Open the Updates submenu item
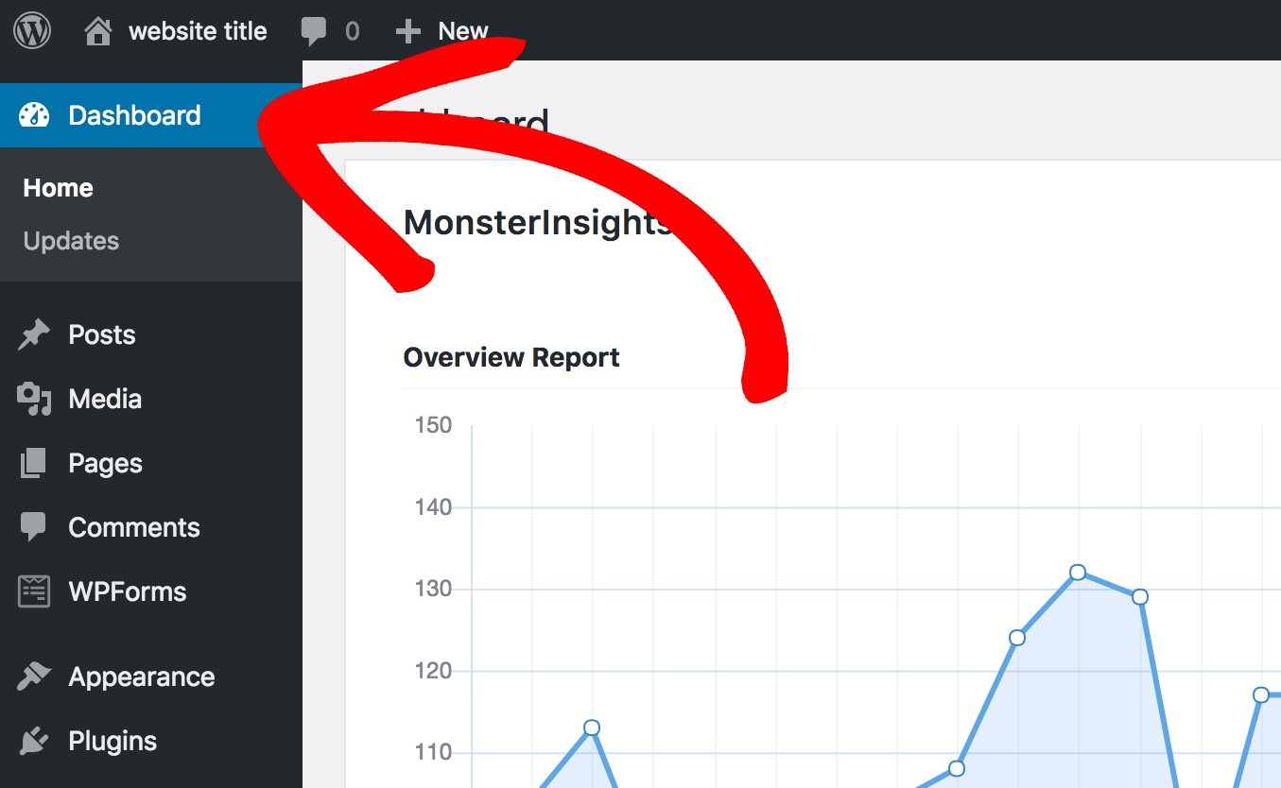The height and width of the screenshot is (788, 1281). pos(70,240)
